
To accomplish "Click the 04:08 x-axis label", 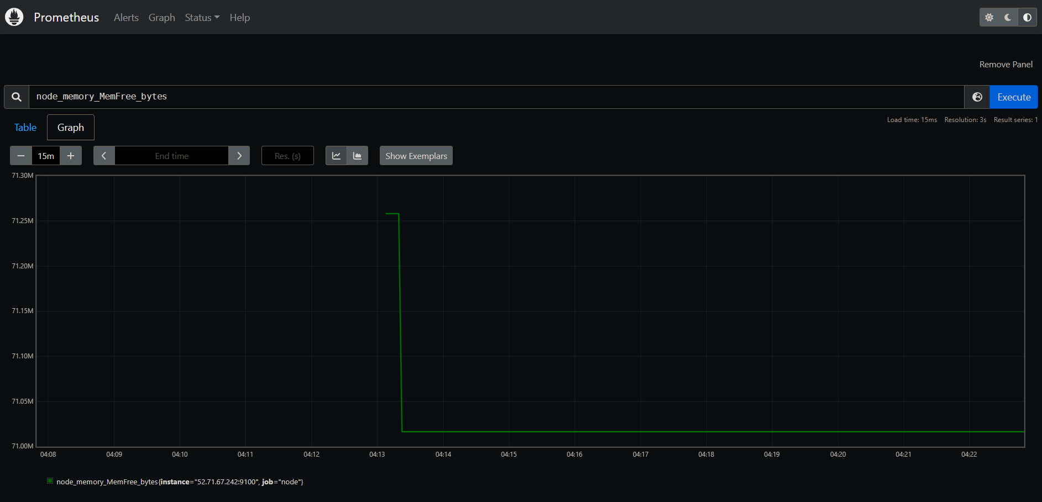I will click(x=48, y=455).
